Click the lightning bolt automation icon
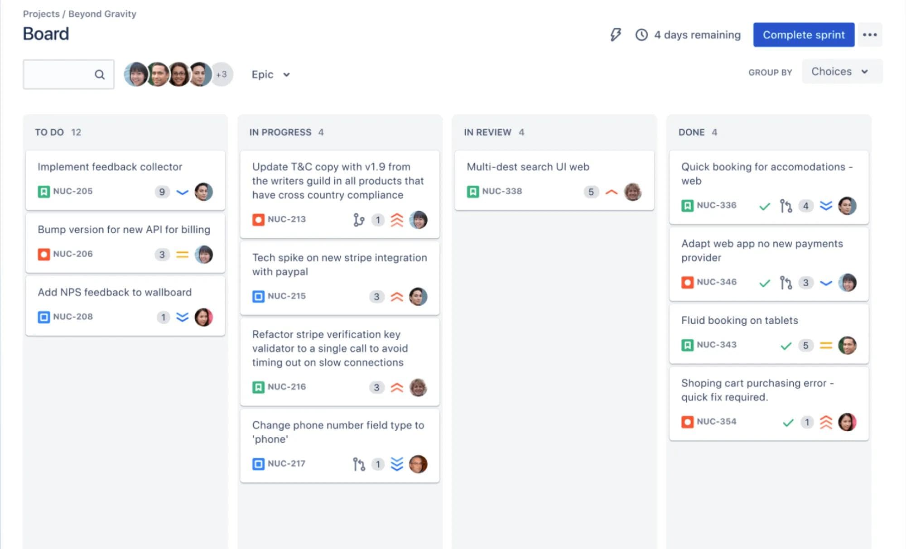 [615, 34]
